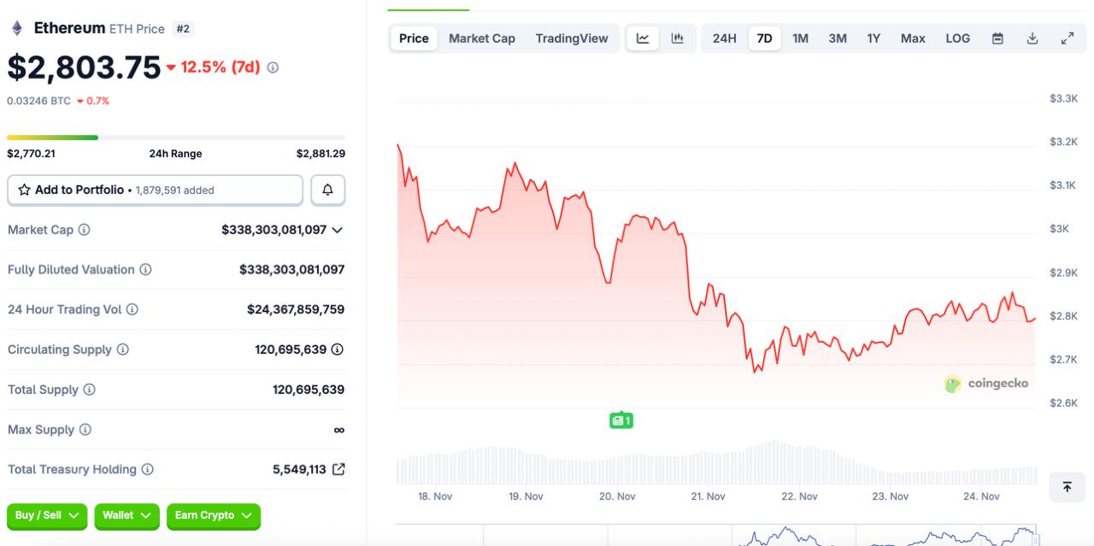Open the Wallet dropdown
The image size is (1094, 546).
click(126, 515)
